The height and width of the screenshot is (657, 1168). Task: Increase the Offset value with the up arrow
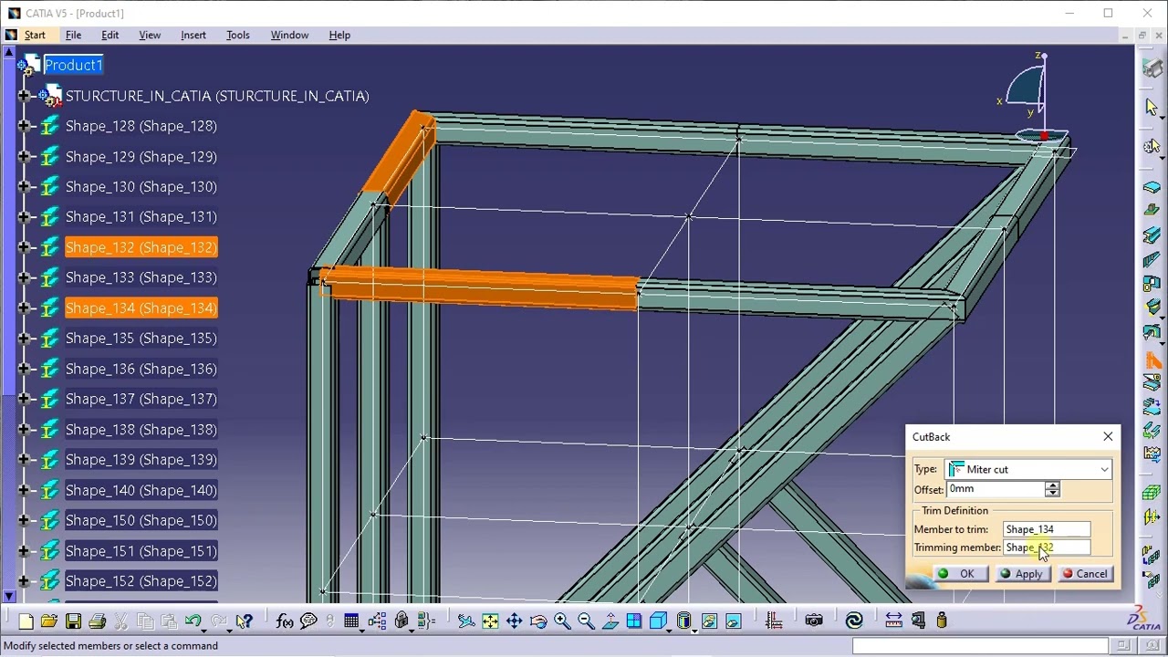(1052, 485)
